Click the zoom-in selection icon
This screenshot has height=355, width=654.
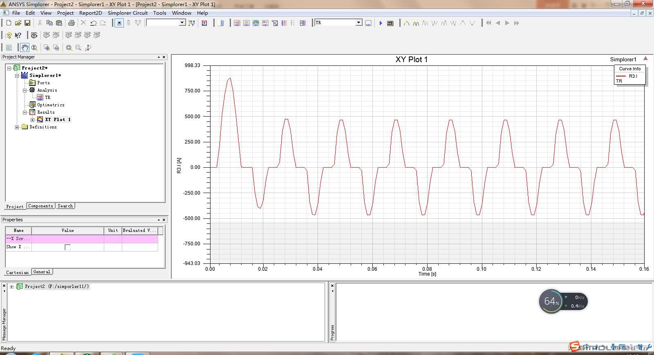click(x=47, y=47)
